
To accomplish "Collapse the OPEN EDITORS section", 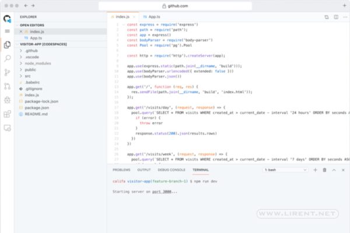I will pos(32,25).
